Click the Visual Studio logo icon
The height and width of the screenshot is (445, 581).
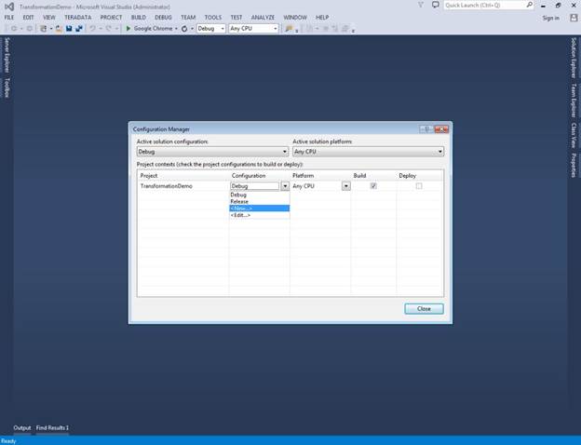pyautogui.click(x=9, y=7)
